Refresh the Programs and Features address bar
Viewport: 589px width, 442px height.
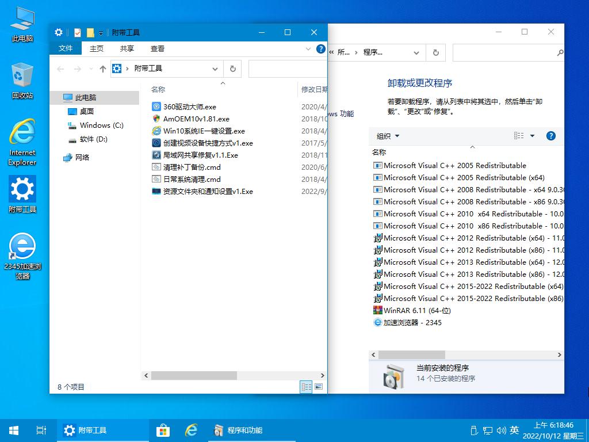(x=436, y=52)
